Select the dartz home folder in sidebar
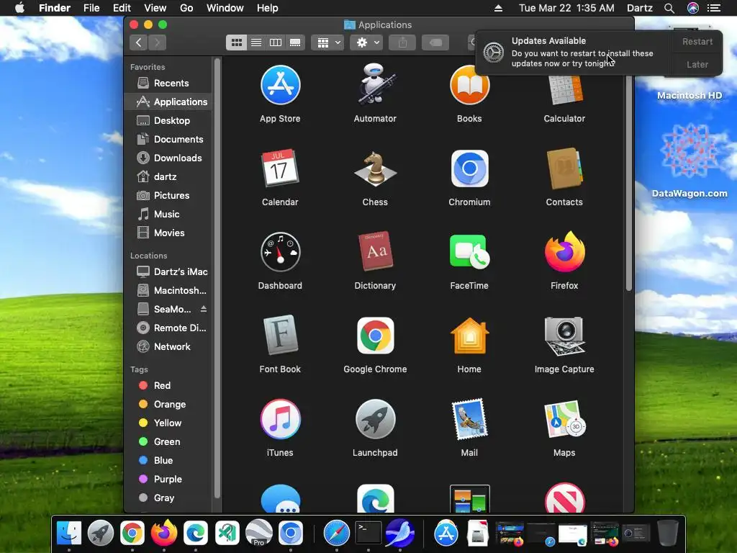Screen dimensions: 737x553 tap(168, 177)
